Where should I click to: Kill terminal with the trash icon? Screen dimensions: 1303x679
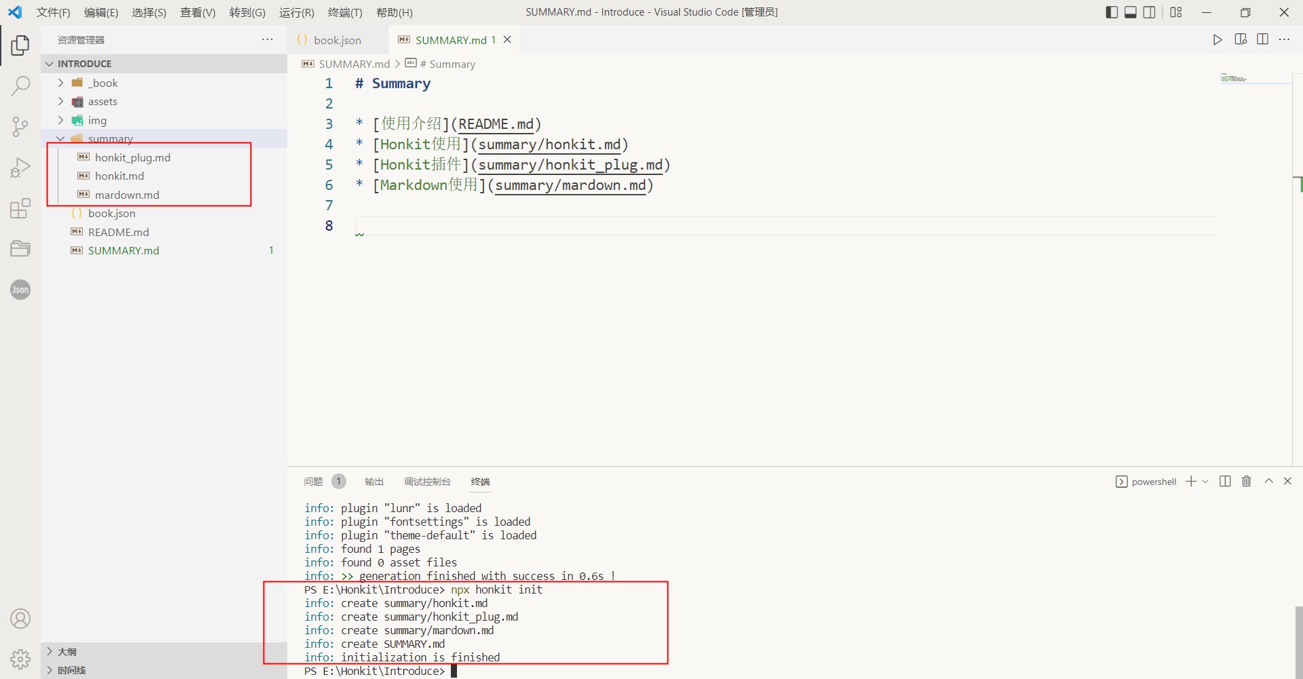[x=1247, y=481]
